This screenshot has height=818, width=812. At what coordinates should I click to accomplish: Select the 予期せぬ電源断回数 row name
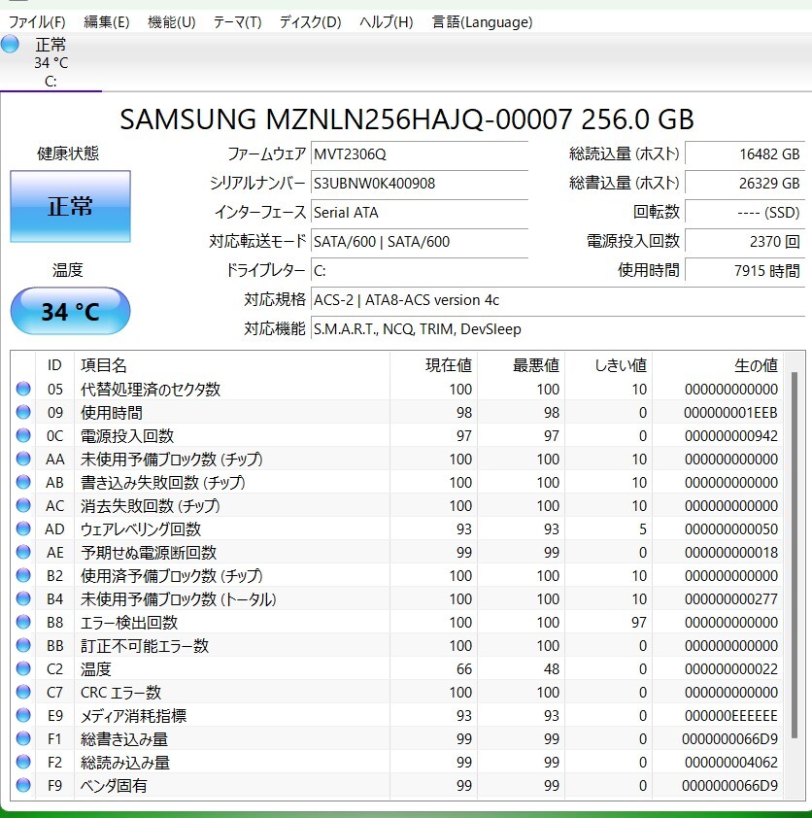coord(149,553)
